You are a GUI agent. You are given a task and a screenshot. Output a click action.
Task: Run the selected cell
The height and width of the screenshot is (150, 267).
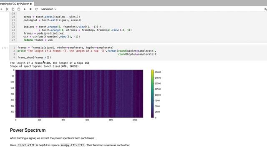25,9
